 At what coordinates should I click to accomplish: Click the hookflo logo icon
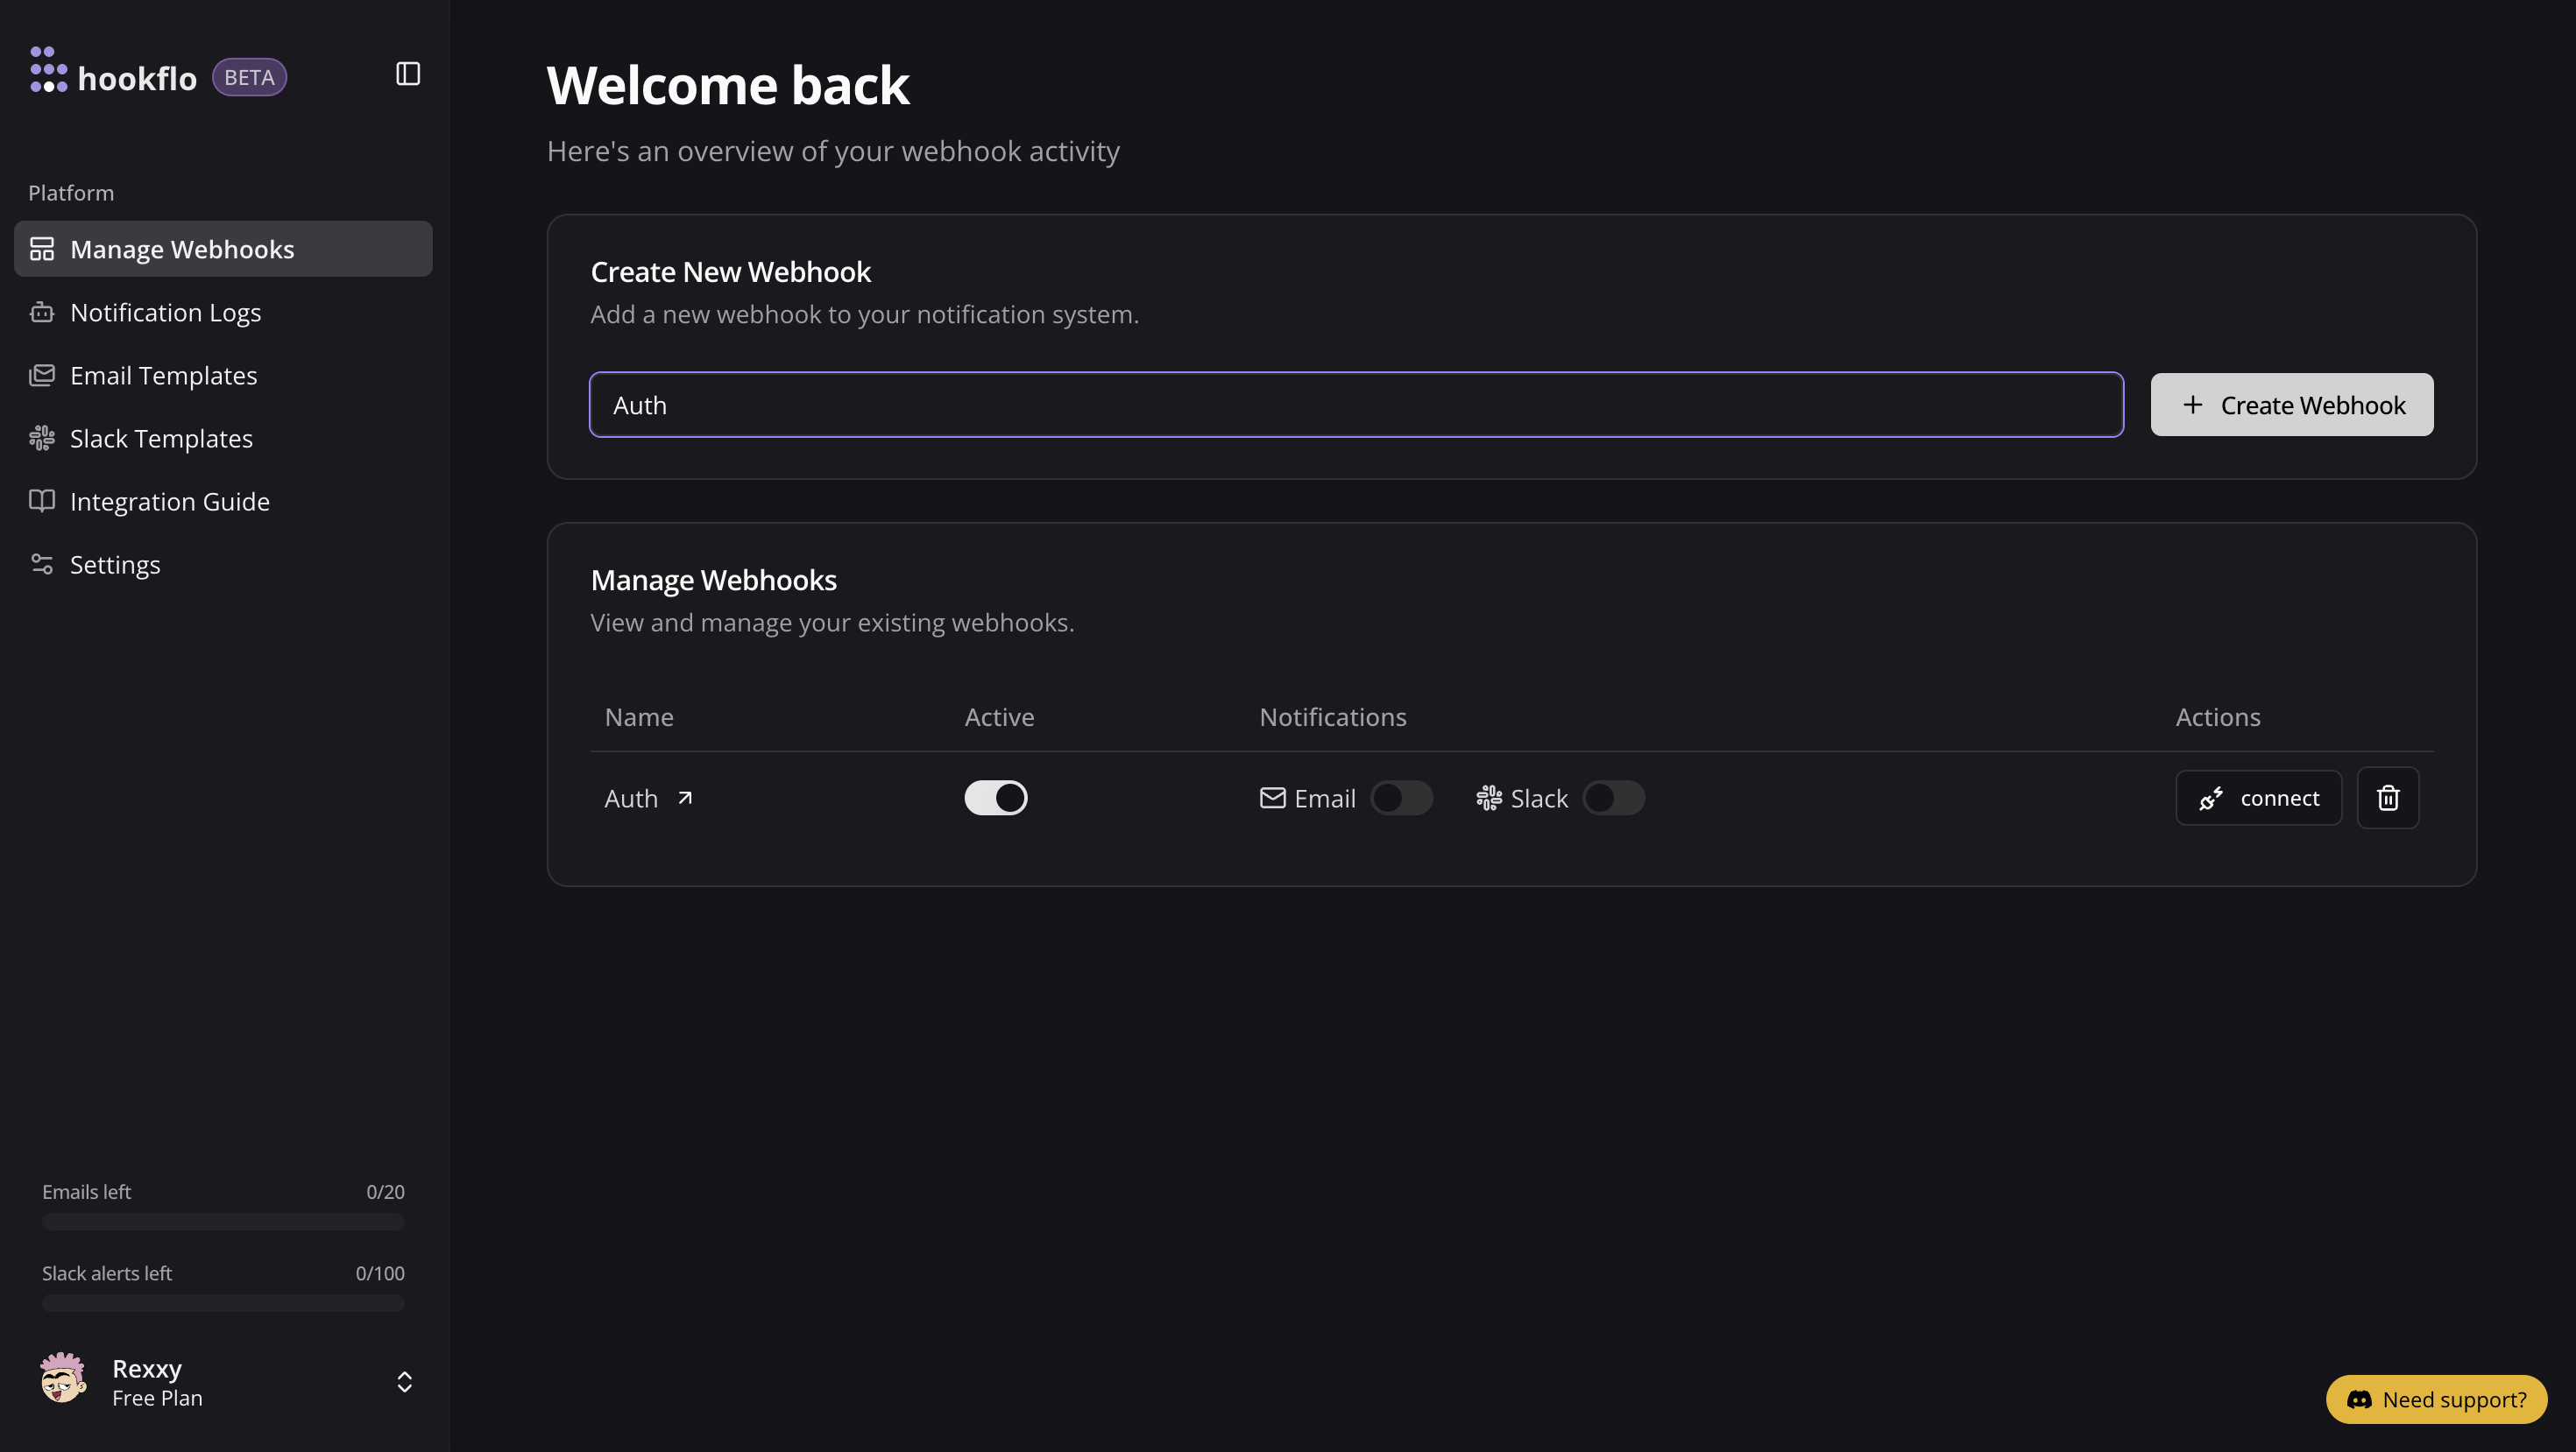point(48,70)
